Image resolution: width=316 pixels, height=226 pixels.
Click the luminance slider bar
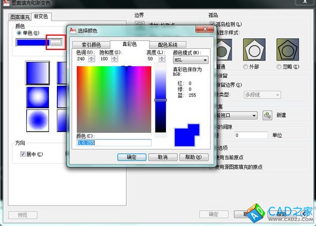[x=160, y=100]
